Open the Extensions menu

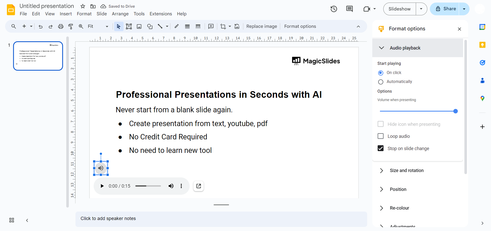click(161, 14)
